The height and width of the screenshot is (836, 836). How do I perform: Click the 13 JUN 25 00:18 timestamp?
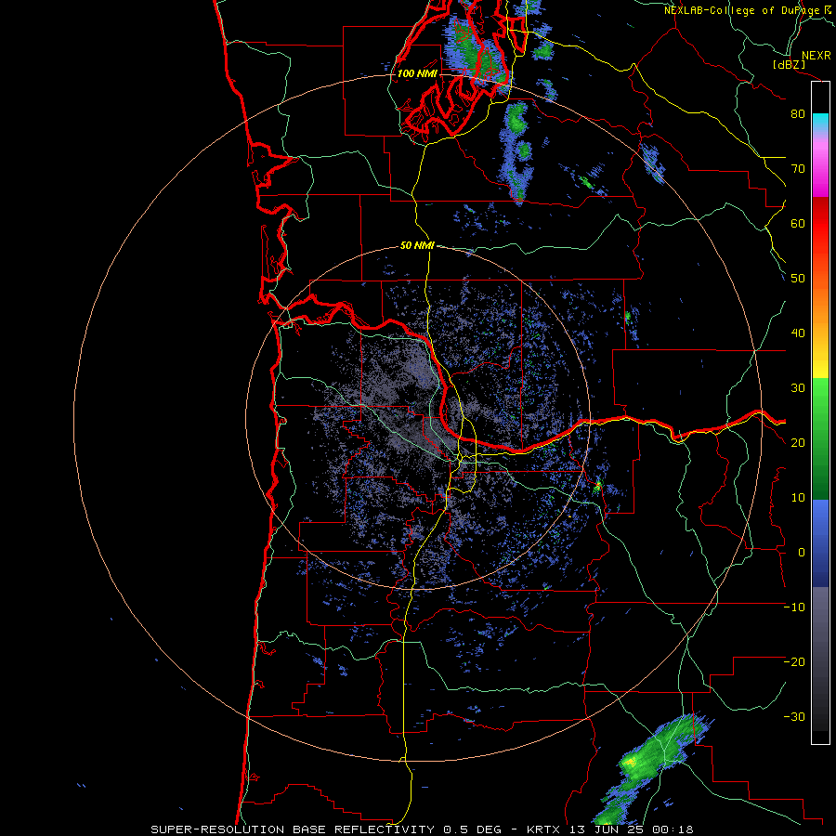(x=631, y=829)
